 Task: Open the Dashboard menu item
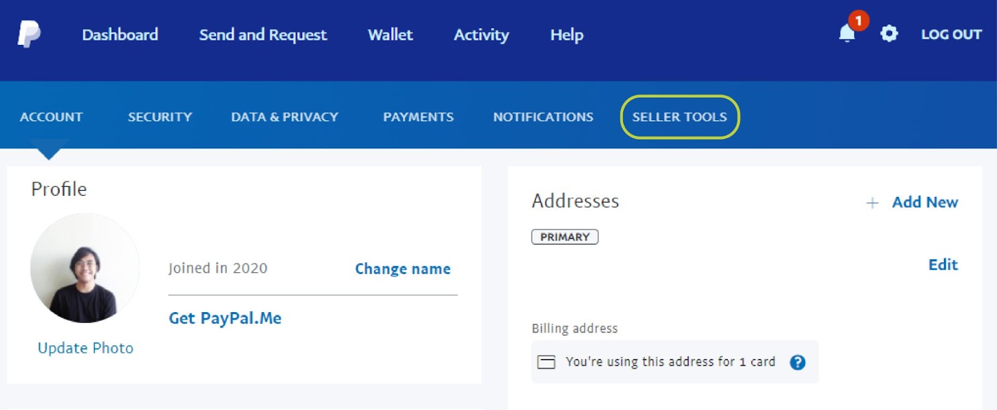(x=120, y=34)
